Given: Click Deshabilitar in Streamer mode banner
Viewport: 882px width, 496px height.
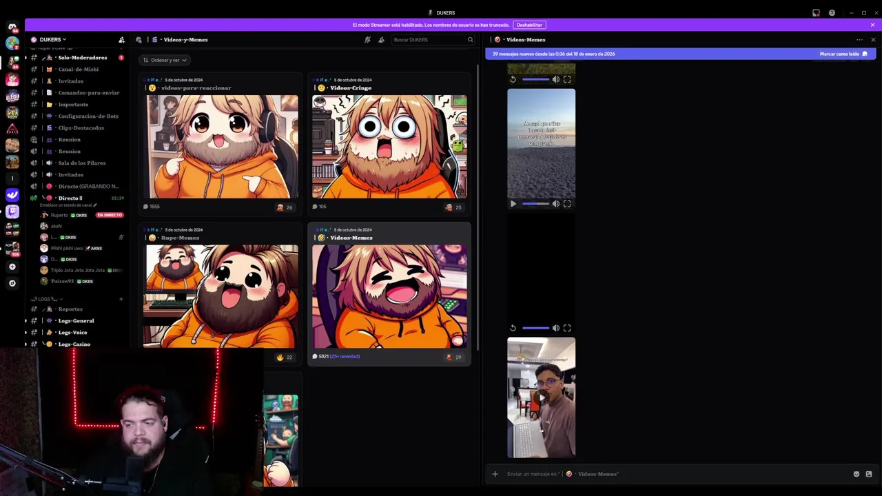Looking at the screenshot, I should [529, 25].
